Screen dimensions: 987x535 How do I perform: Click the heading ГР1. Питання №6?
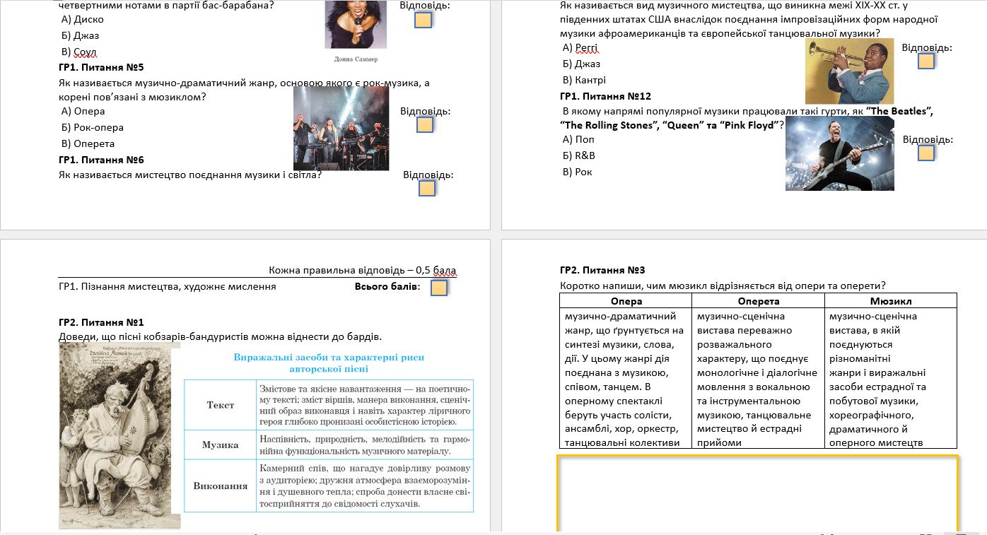(102, 160)
